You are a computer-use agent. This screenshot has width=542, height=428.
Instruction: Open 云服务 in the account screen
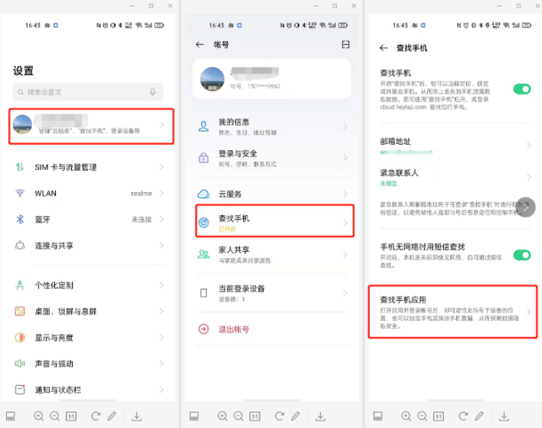272,194
